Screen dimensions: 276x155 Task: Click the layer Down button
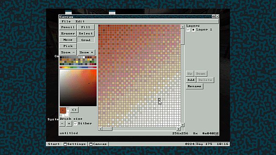click(201, 74)
